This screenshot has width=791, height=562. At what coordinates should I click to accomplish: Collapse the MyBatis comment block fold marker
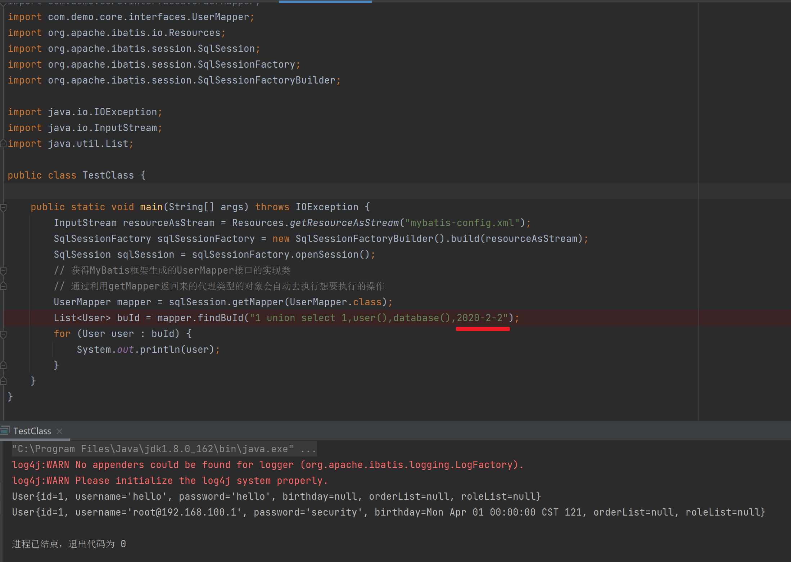(3, 271)
